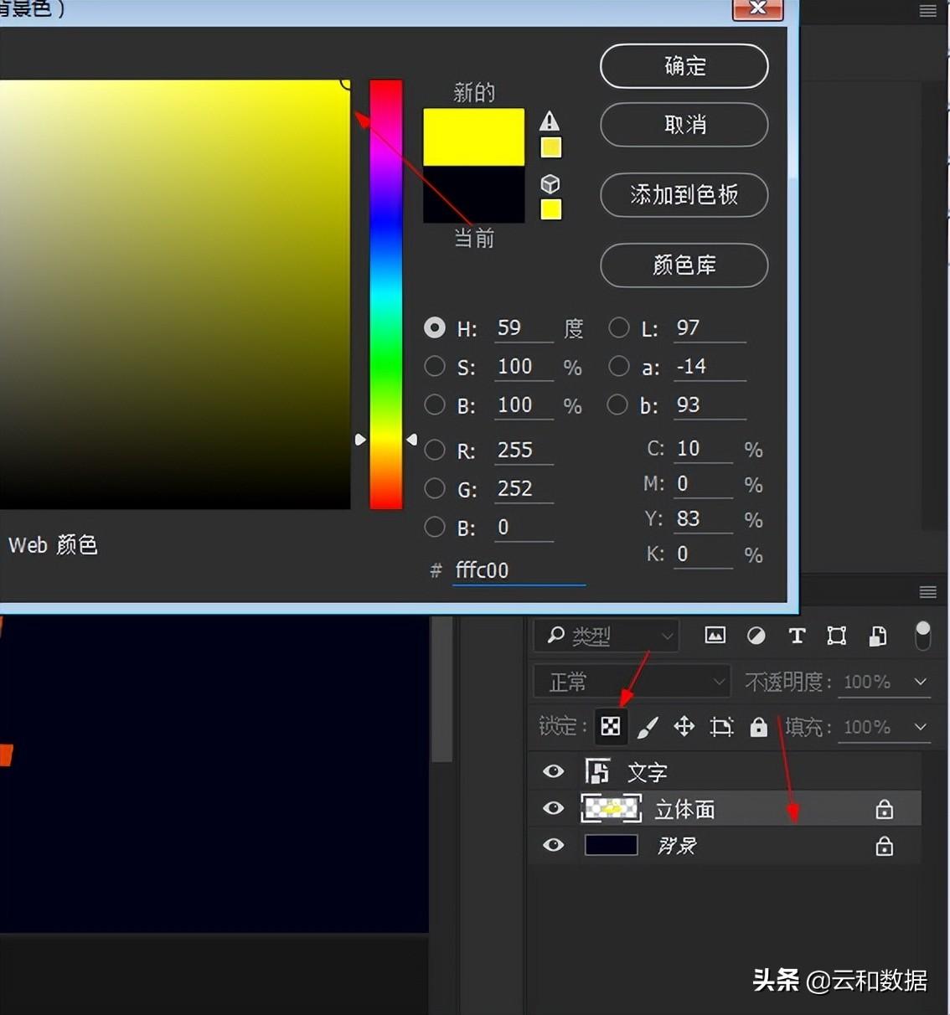This screenshot has height=1015, width=950.
Task: Filter layers by smart objects icon
Action: (x=877, y=636)
